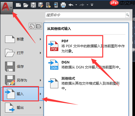Screen dimensions: 135x116
Task: Click the Save disk icon in quick access toolbar
Action: pos(33,5)
